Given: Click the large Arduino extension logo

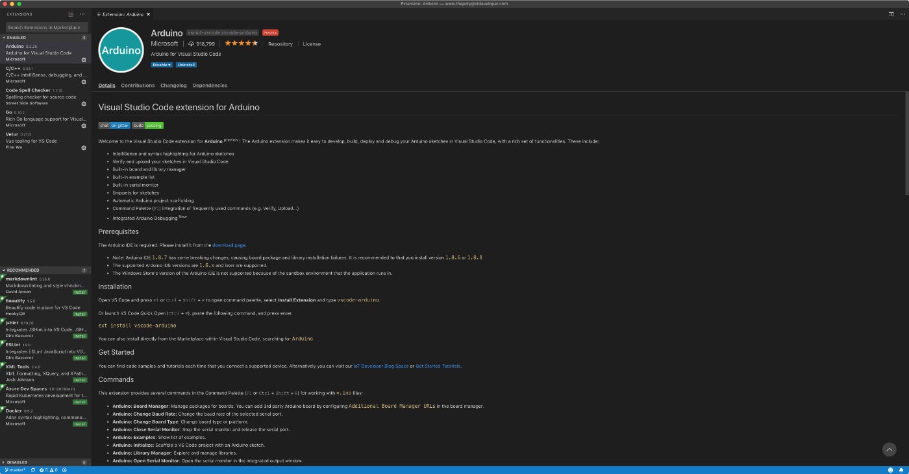Looking at the screenshot, I should (x=121, y=50).
